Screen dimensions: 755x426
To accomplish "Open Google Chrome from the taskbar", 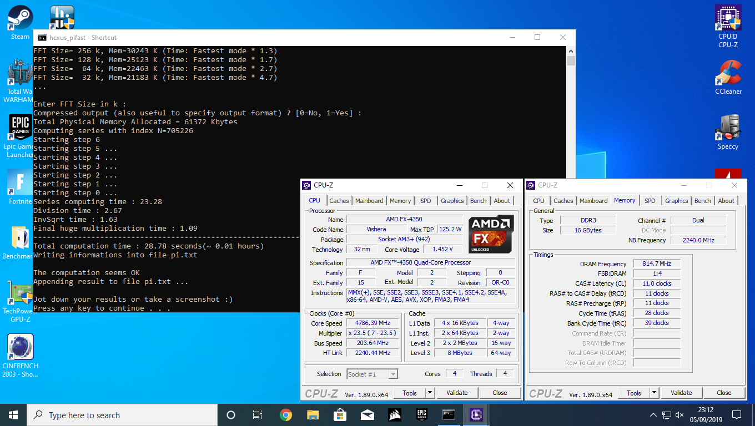I will pyautogui.click(x=286, y=415).
